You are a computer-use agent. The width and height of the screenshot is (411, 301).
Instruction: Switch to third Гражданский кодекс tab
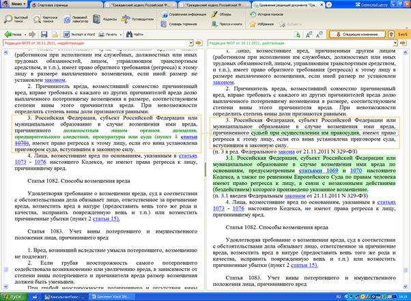click(x=214, y=5)
